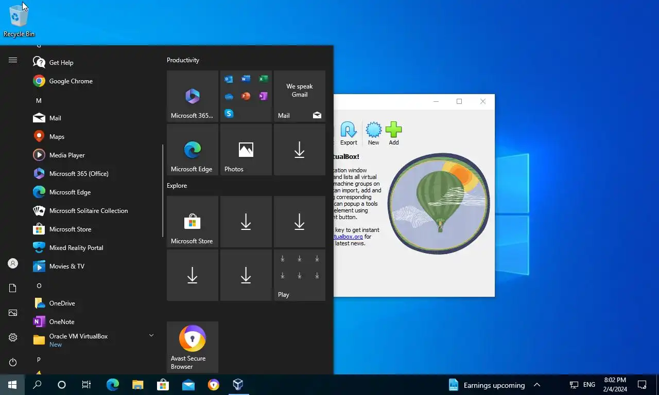Open Microsoft Solitaire Collection
Screen dimensions: 659x395
pos(96,211)
